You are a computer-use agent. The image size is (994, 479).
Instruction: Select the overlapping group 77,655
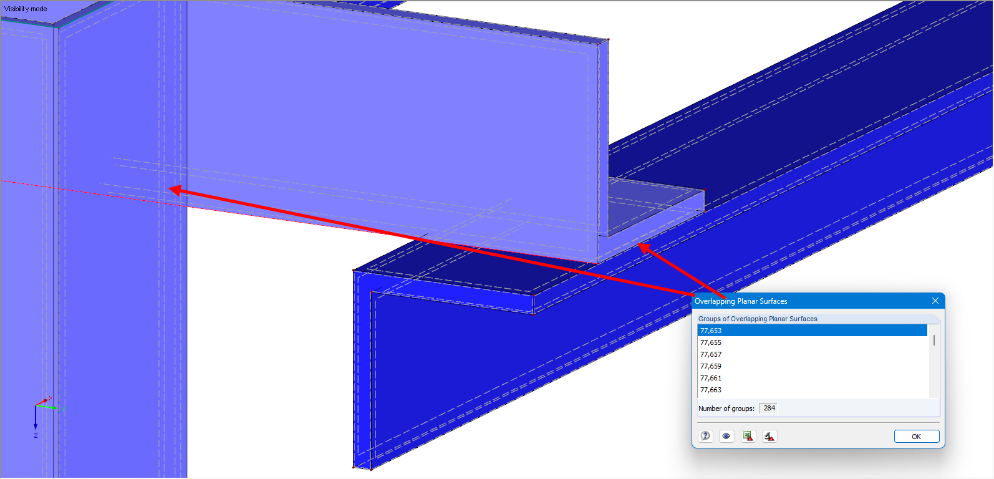click(711, 342)
